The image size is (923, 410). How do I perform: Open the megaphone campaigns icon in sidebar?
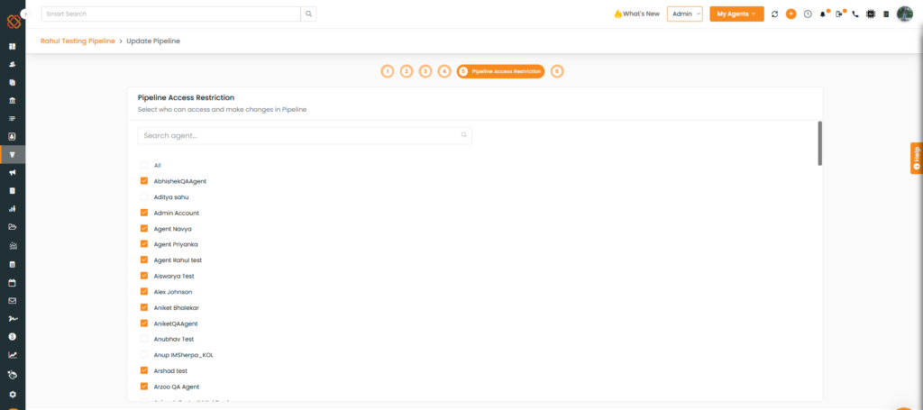[13, 172]
